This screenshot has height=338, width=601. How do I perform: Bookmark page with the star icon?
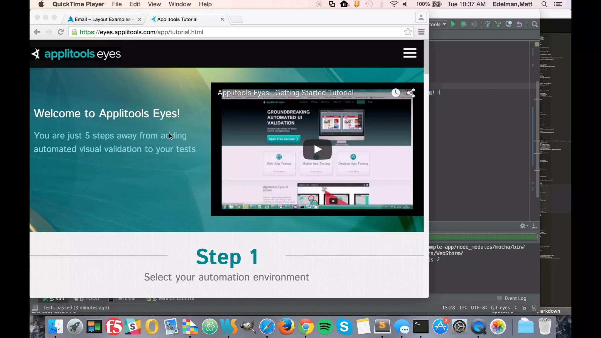click(408, 32)
